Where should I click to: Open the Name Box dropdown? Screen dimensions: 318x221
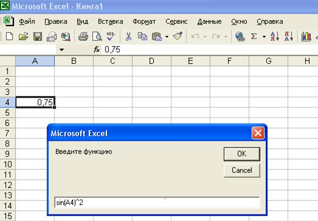pos(61,49)
